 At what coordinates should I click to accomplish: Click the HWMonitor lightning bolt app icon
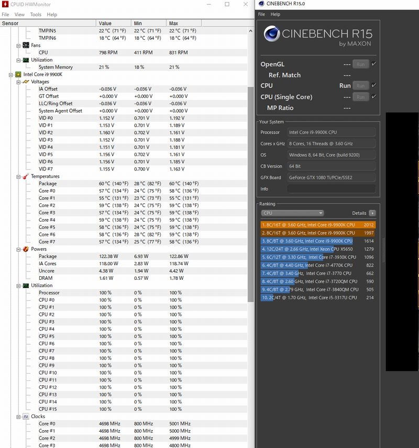coord(5,4)
